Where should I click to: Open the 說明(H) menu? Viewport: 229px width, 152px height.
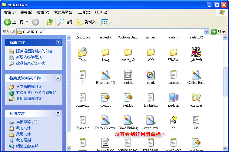tap(101, 12)
